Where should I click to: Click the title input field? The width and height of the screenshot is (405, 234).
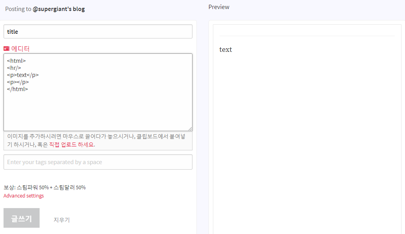pos(98,31)
